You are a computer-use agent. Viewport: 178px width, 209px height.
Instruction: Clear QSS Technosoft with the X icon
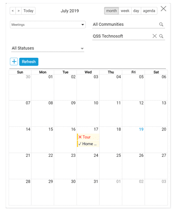[154, 36]
